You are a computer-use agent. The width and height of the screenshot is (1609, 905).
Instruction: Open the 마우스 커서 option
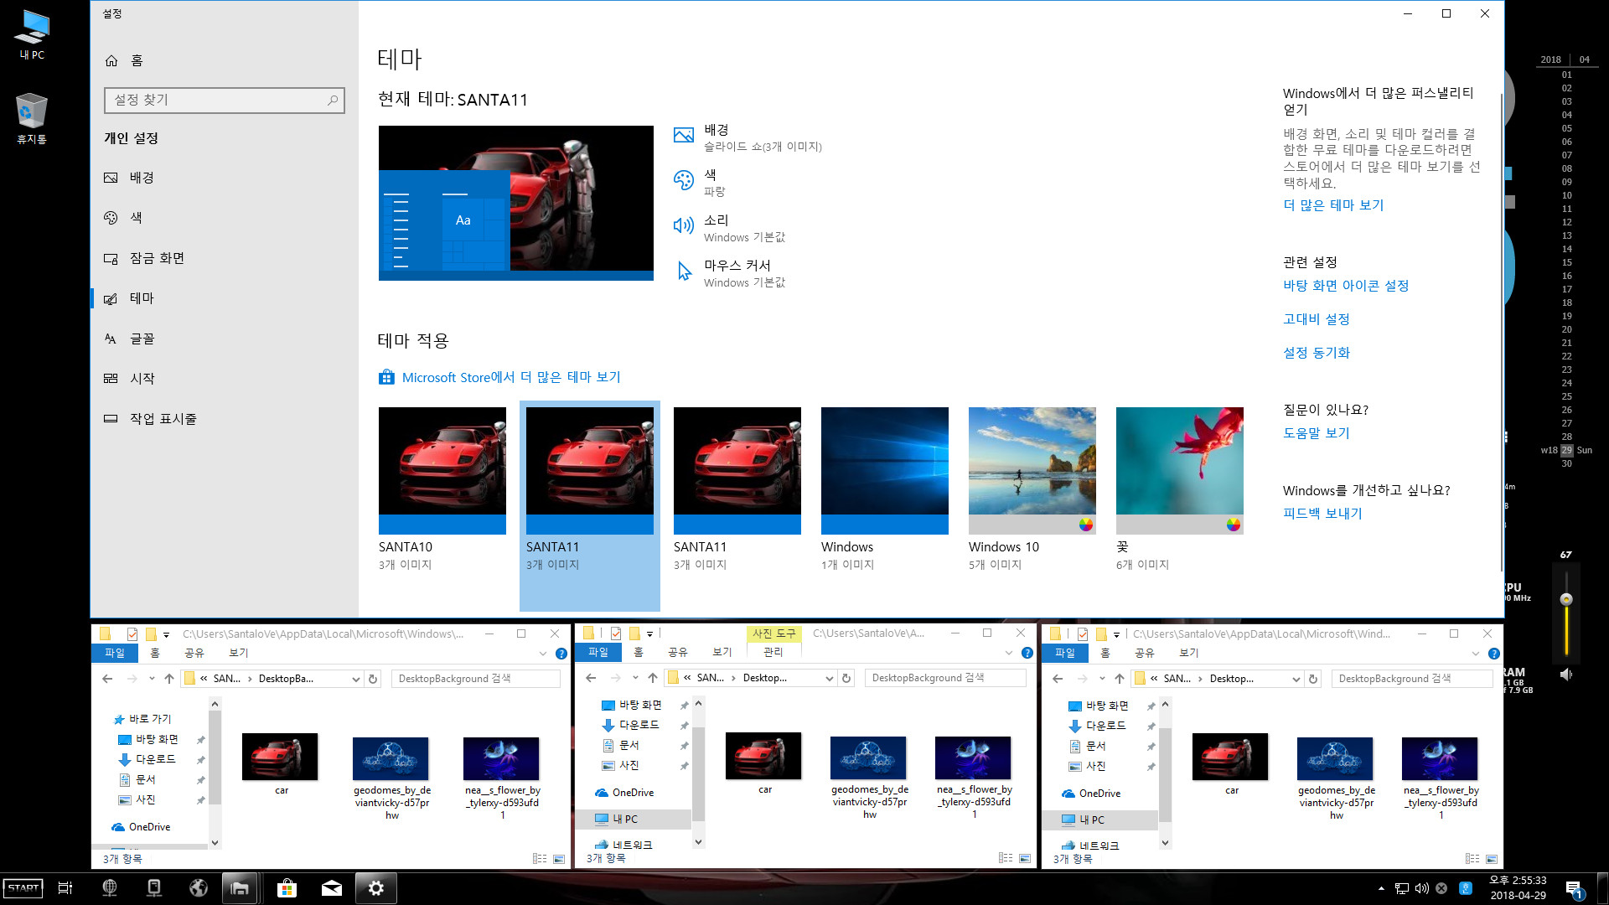[x=729, y=273]
